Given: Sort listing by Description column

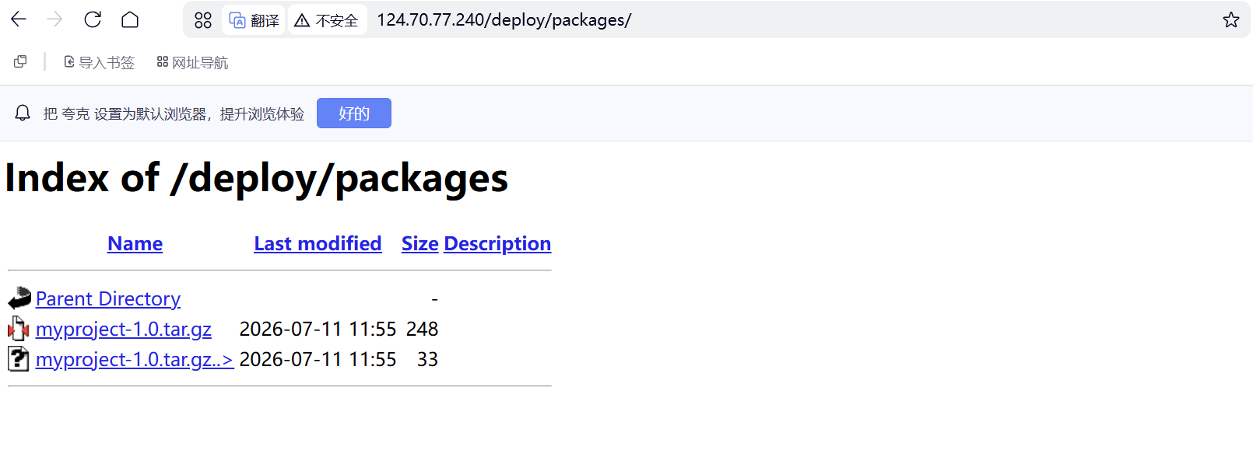Looking at the screenshot, I should click(497, 243).
